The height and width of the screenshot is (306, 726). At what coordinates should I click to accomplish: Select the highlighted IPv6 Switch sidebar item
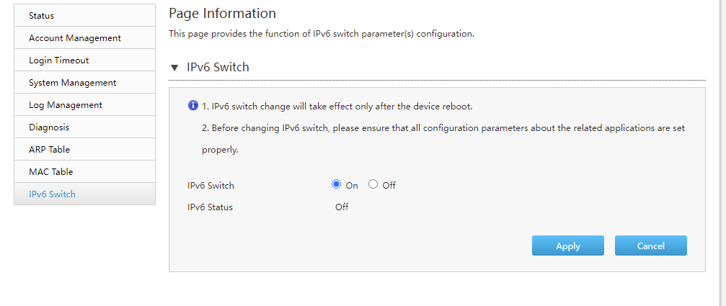(x=85, y=194)
